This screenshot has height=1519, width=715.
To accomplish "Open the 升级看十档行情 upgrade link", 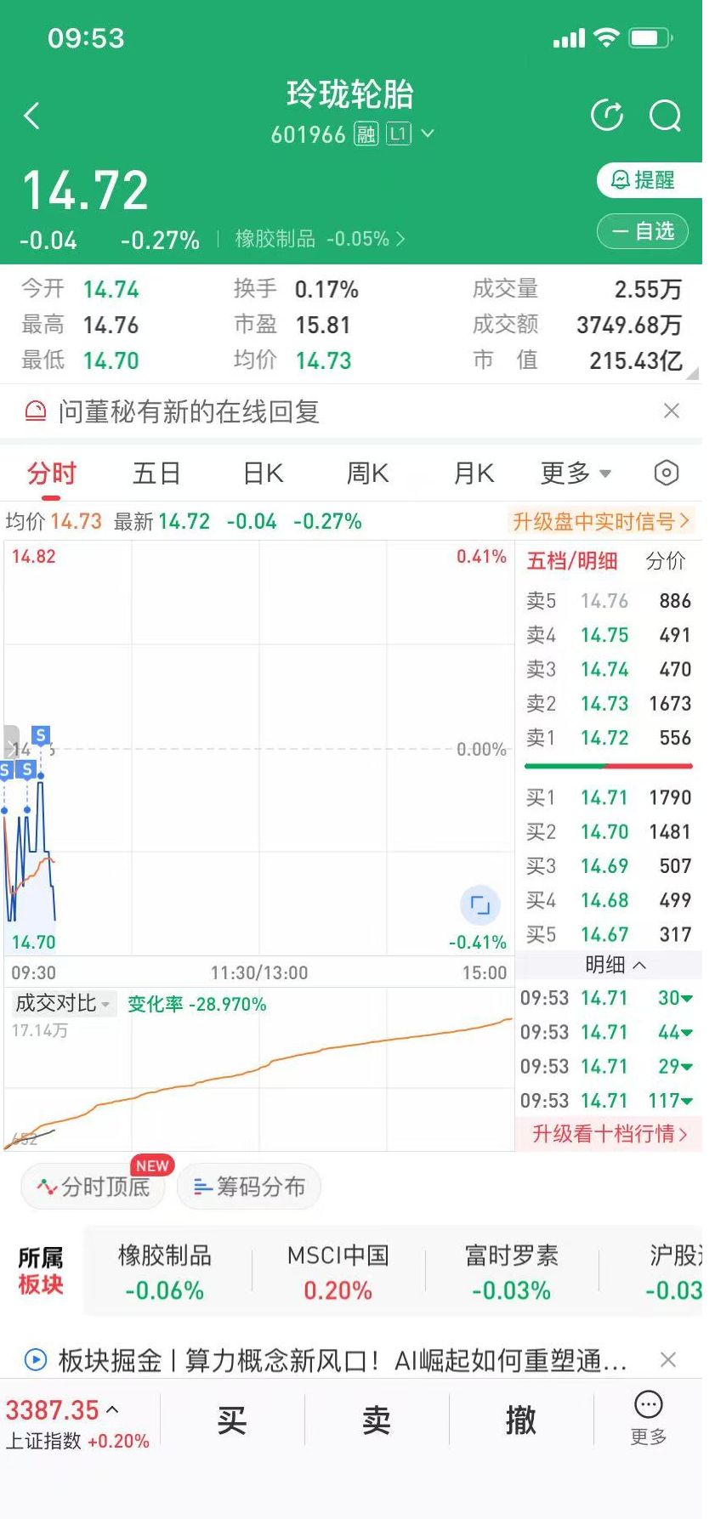I will coord(610,1134).
